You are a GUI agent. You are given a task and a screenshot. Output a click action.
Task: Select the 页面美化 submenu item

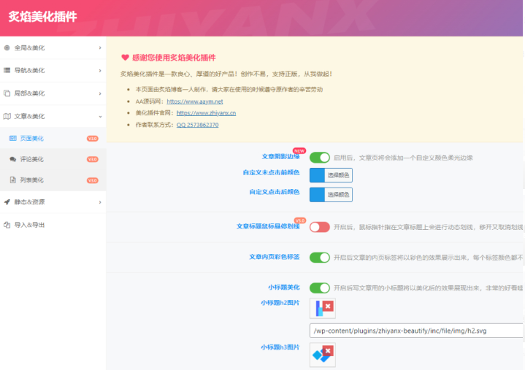pos(31,138)
